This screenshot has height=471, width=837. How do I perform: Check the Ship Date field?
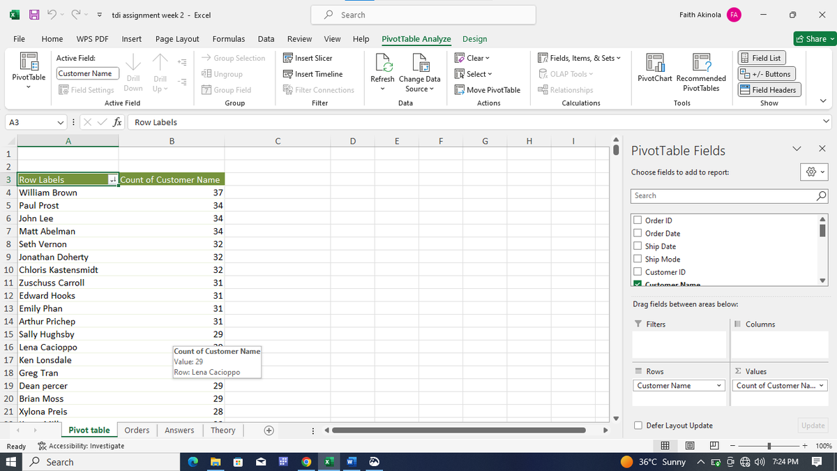pyautogui.click(x=638, y=246)
